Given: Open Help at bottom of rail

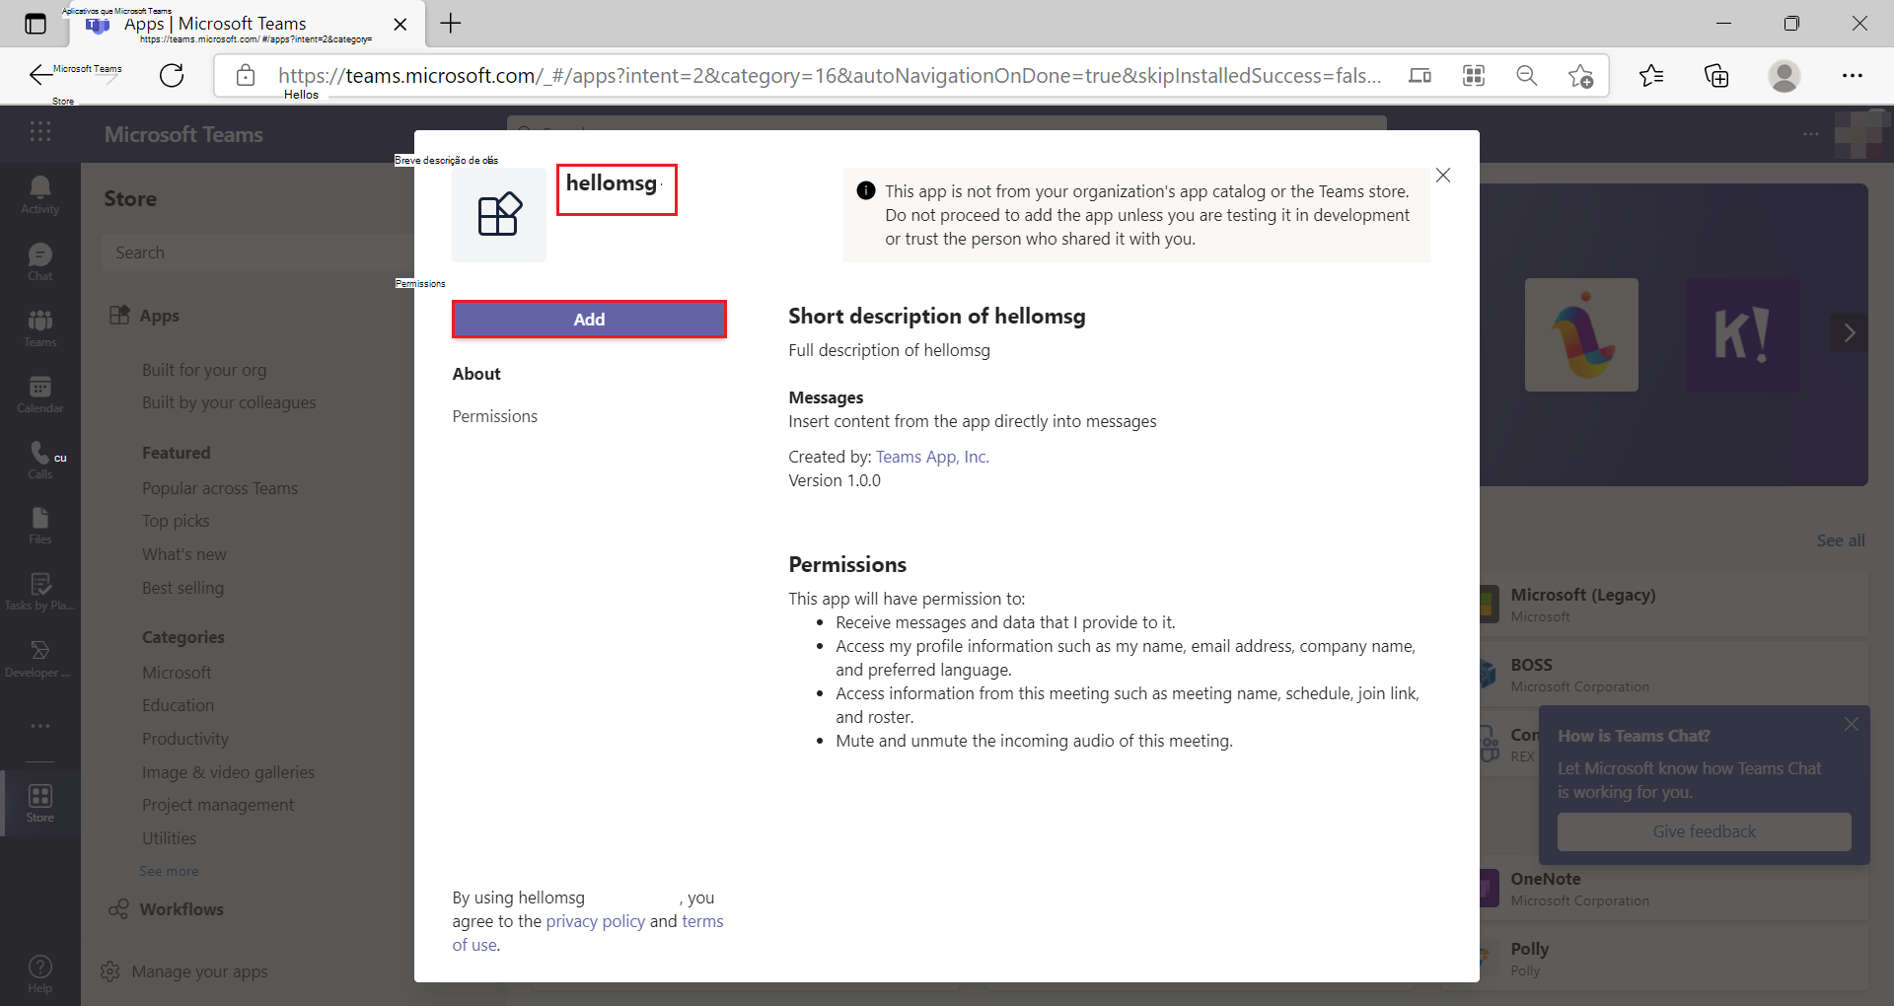Looking at the screenshot, I should (x=40, y=974).
